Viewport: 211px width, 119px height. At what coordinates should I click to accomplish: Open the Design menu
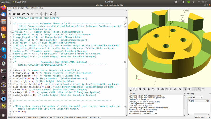[21, 8]
